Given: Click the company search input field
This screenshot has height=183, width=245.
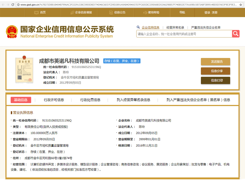Looking at the screenshot, I should pyautogui.click(x=181, y=34).
